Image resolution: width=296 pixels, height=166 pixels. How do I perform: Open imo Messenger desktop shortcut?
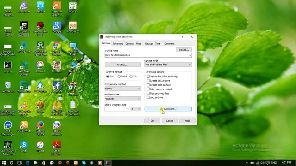click(8, 128)
